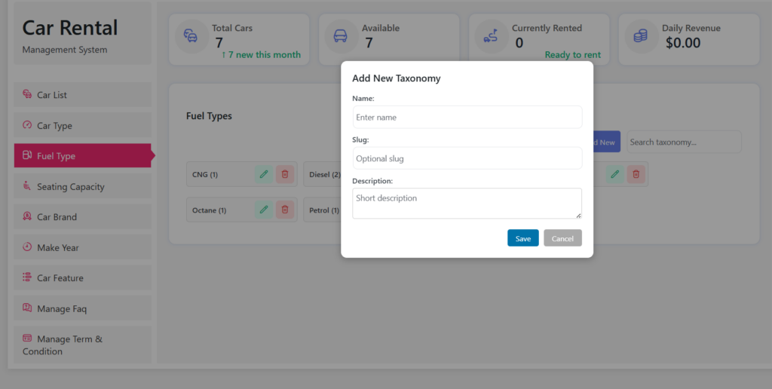
Task: Click the Car Feature list icon
Action: click(27, 277)
